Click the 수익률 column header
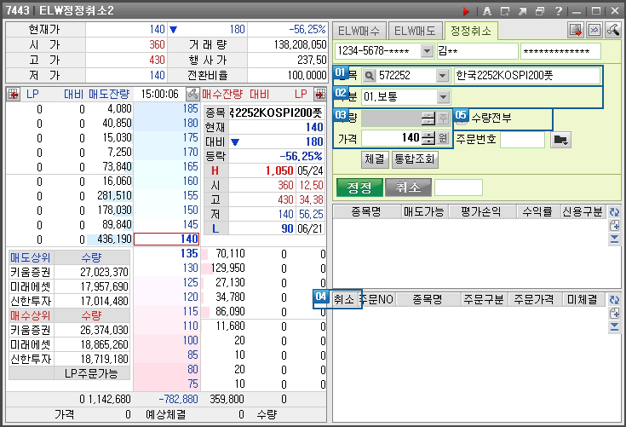626x427 pixels. point(537,212)
